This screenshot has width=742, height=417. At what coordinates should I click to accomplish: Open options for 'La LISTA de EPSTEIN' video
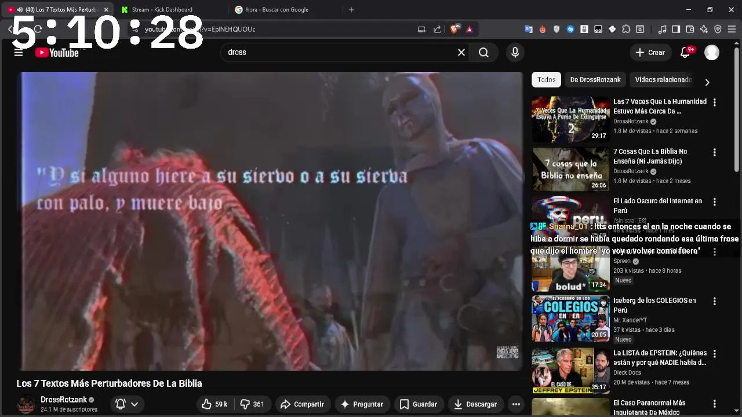click(714, 354)
